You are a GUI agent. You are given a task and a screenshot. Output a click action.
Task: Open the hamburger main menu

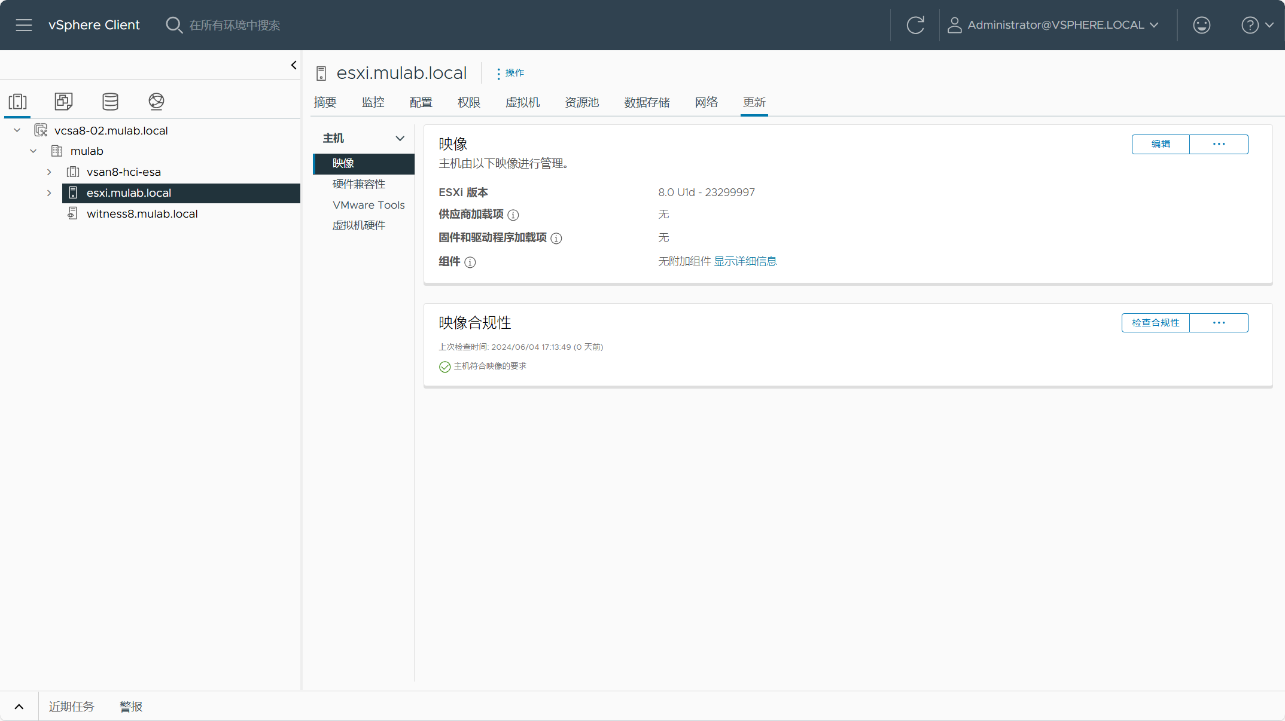24,25
